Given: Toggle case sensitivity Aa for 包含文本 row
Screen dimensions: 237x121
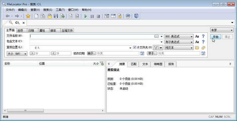Looking at the screenshot, I should [x=197, y=42].
